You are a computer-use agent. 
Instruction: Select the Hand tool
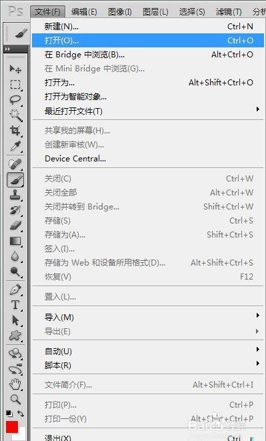point(15,384)
